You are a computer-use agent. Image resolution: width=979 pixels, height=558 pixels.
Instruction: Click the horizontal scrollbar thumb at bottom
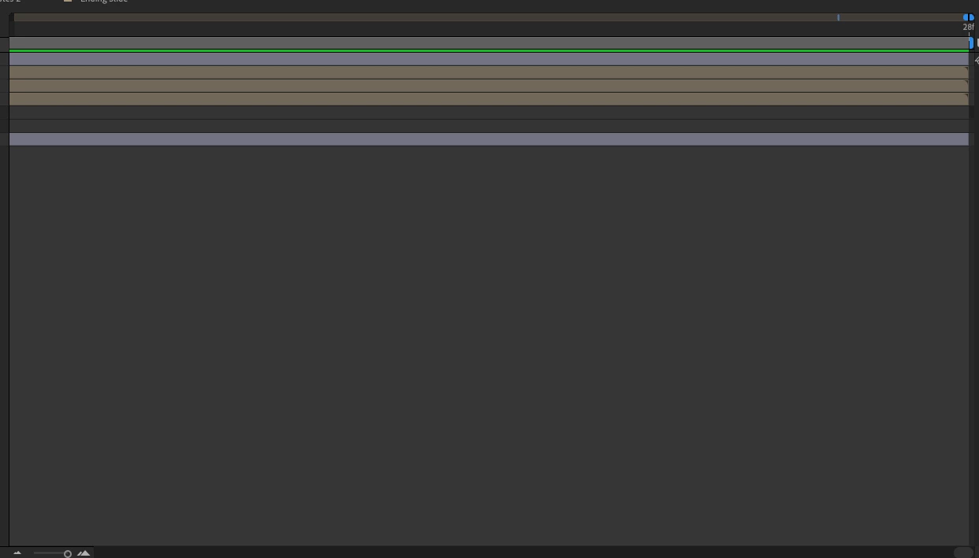click(x=963, y=552)
